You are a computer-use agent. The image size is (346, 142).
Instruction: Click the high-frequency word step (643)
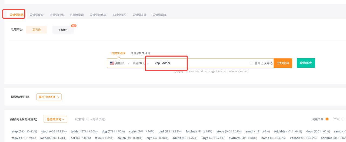point(24,131)
